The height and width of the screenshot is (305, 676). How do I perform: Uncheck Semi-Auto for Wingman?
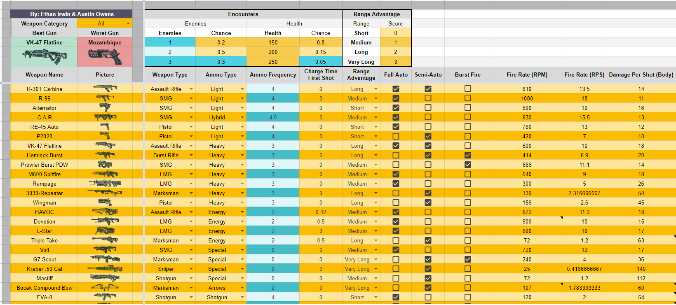click(428, 202)
